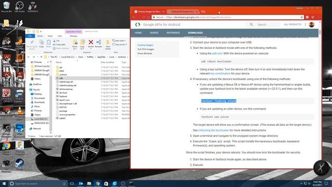Viewport: 332px width, 187px height.
Task: Click Users in the address breadcrumb
Action: tap(81, 57)
